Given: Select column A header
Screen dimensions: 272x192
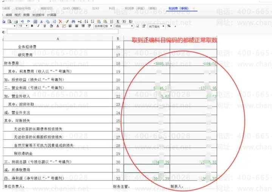Looking at the screenshot, I should (58, 38).
